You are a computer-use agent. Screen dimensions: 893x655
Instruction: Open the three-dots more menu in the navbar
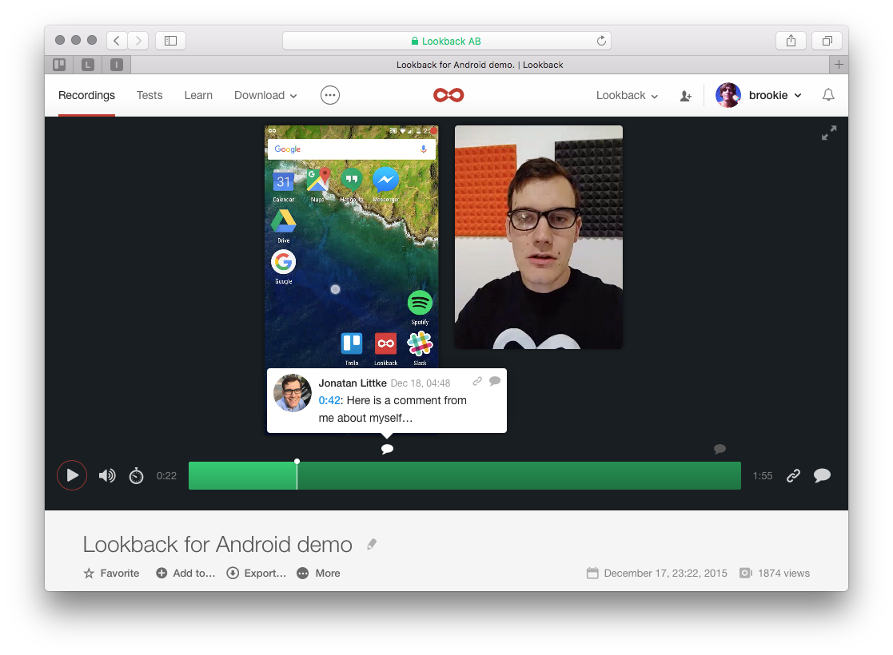330,95
